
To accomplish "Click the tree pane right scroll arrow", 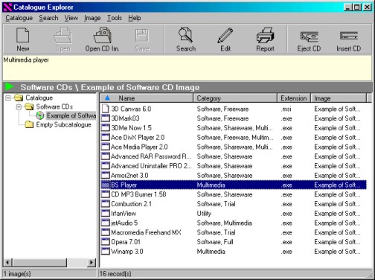I will (x=92, y=262).
